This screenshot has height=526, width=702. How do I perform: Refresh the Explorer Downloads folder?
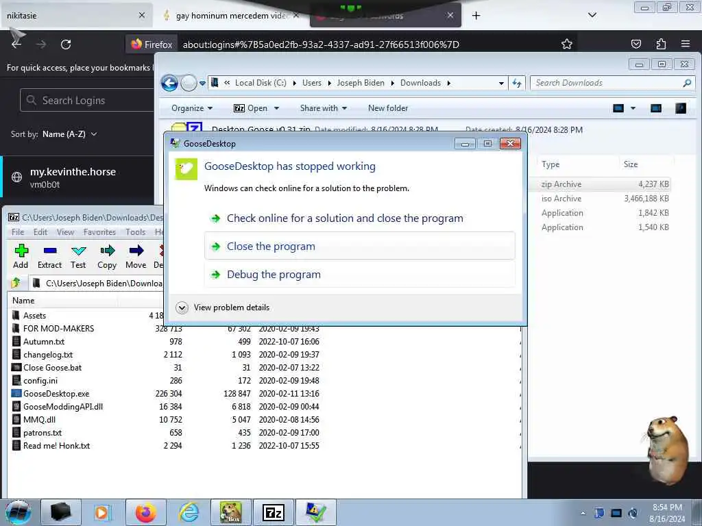(517, 83)
